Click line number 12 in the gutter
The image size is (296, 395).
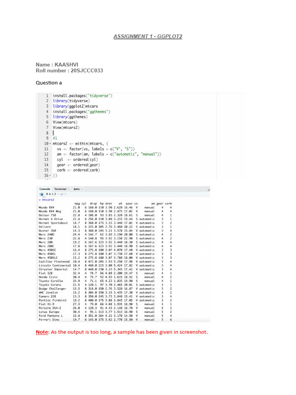46,154
